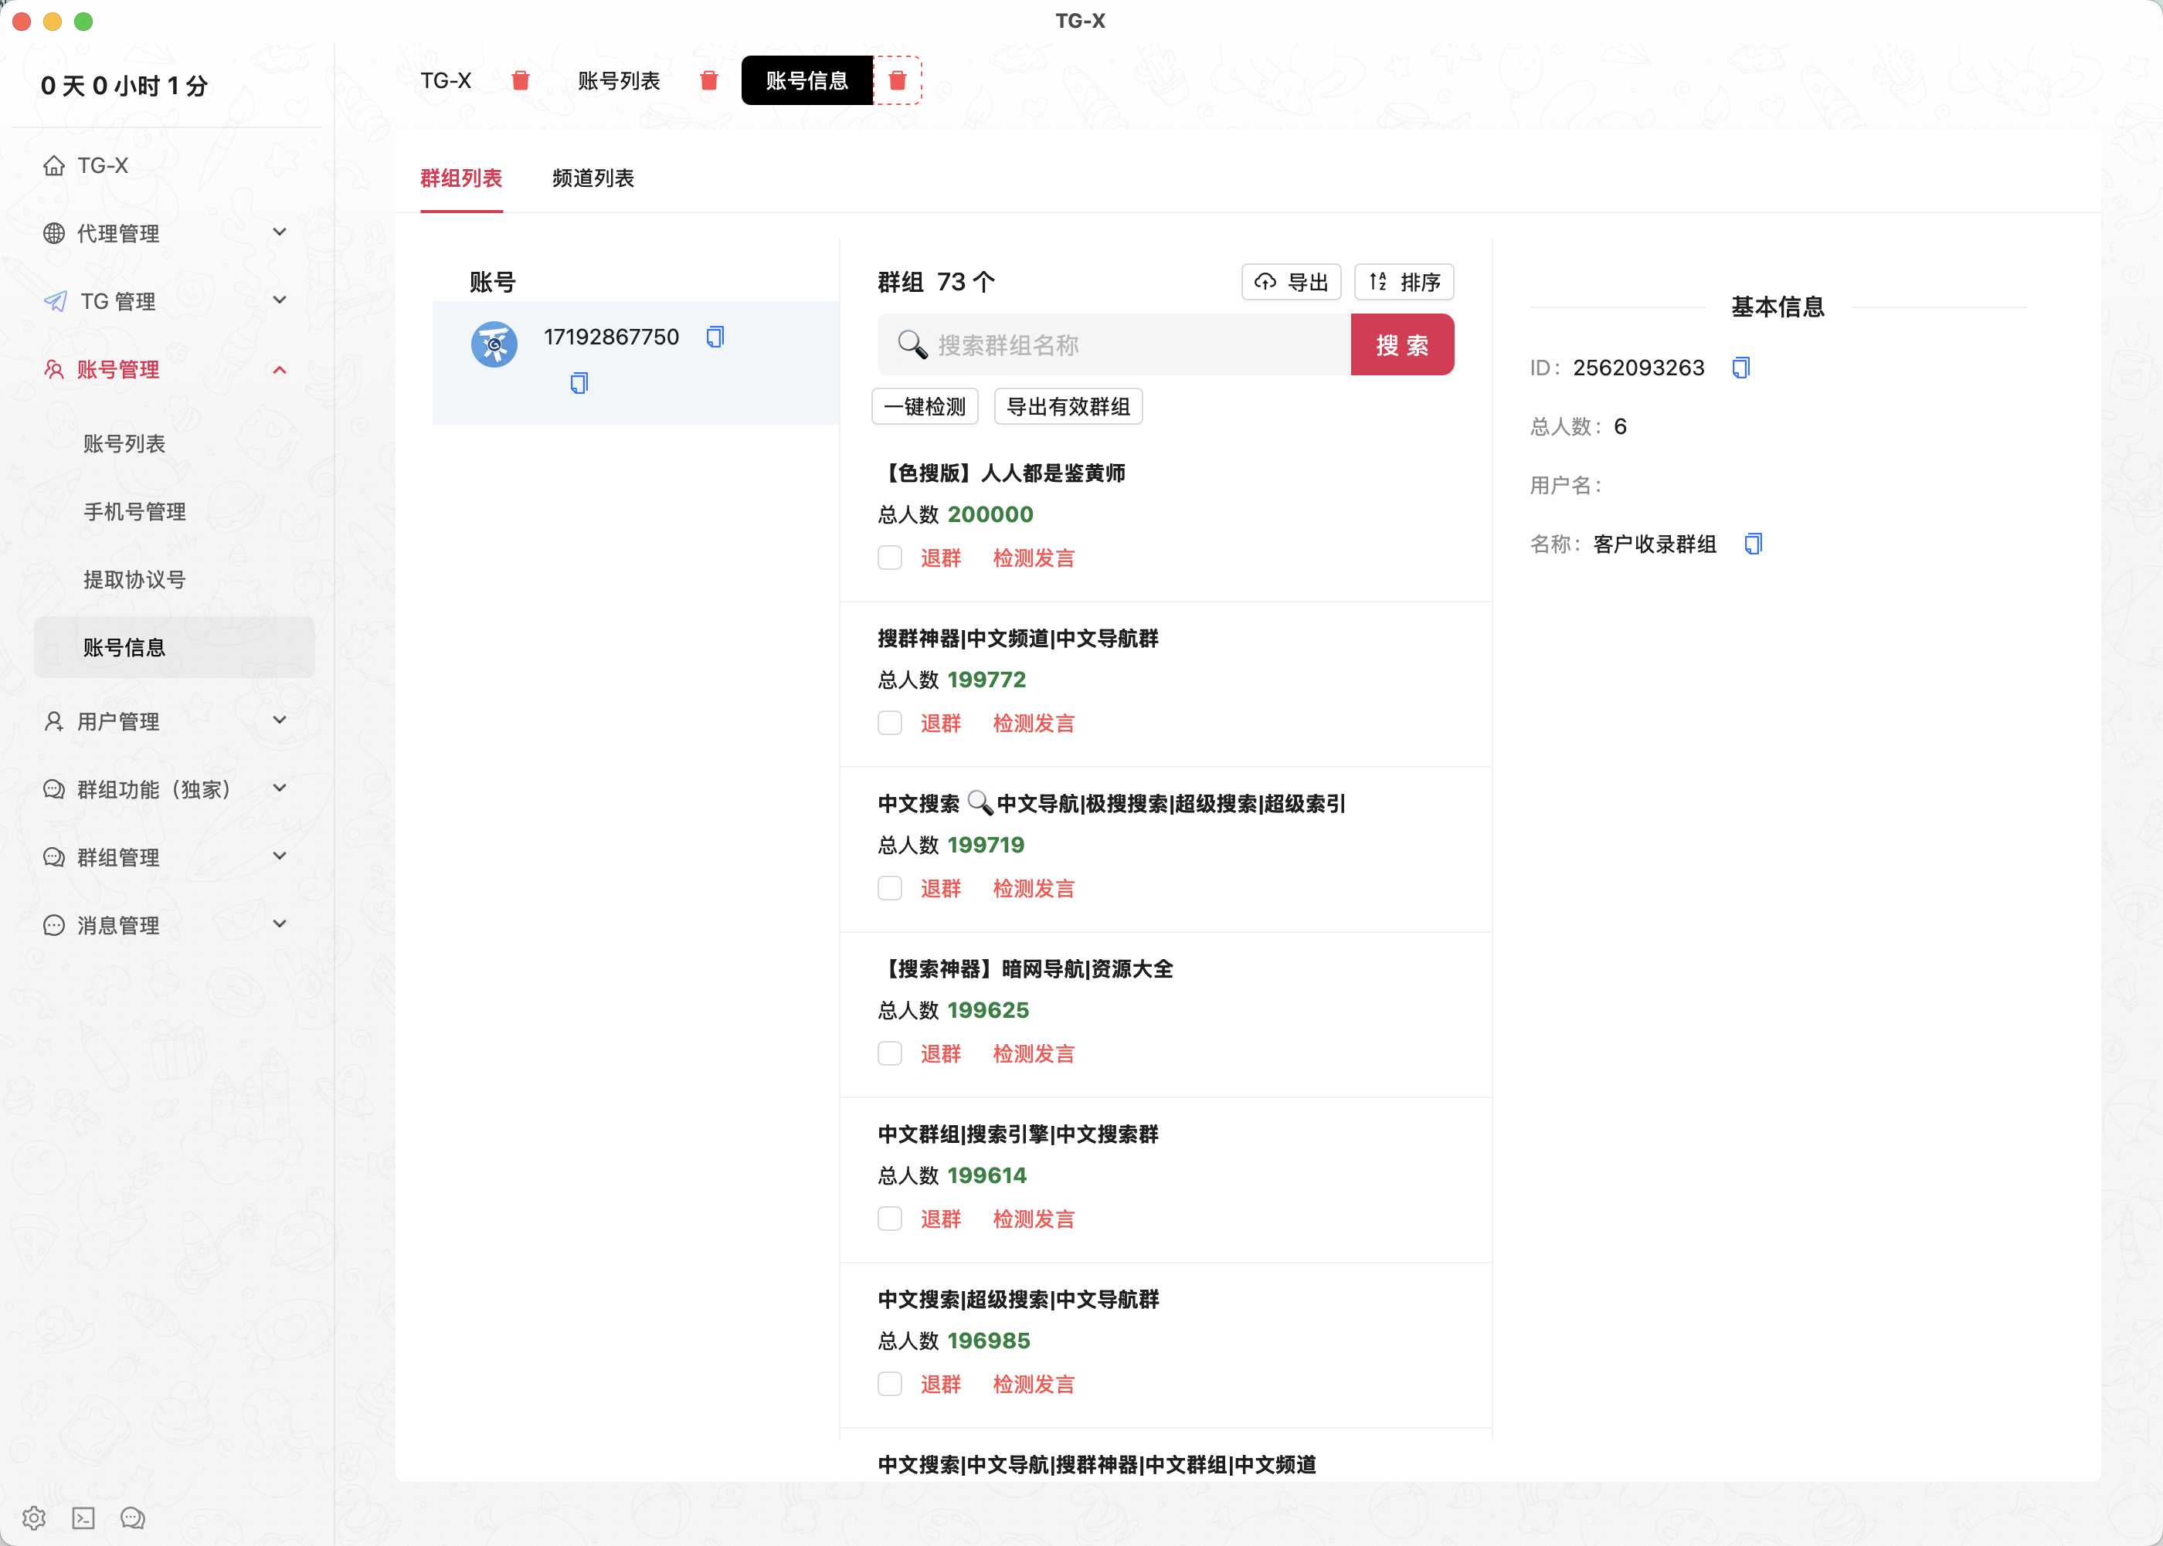The image size is (2163, 1546).
Task: Open 账号列表 in the sidebar submenu
Action: coord(124,443)
